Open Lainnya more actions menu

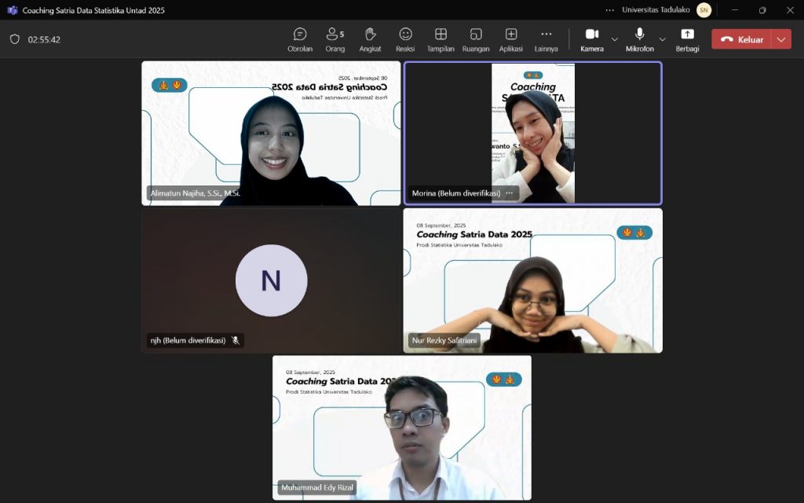pos(546,39)
